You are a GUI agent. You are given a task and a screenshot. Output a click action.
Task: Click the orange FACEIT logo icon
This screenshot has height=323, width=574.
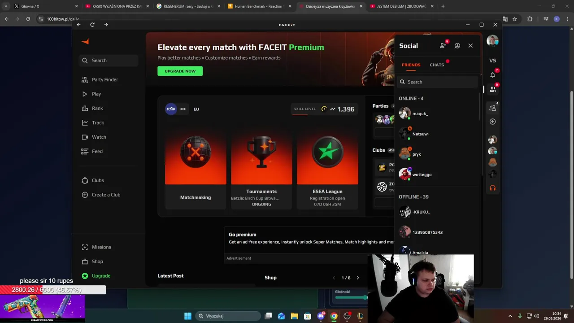pyautogui.click(x=85, y=41)
